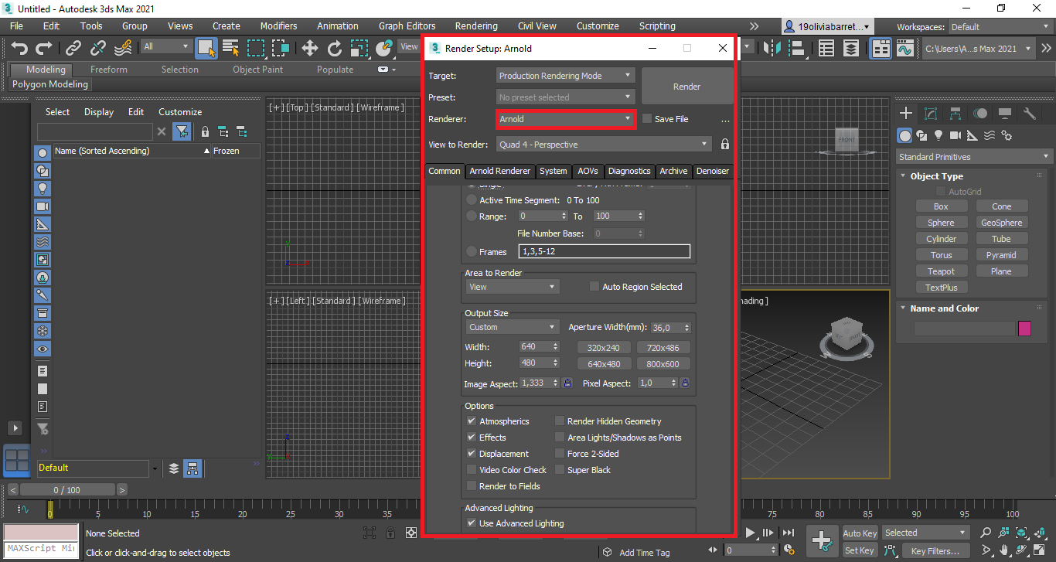Select the Freeform ribbon tab
1056x562 pixels.
pos(109,70)
